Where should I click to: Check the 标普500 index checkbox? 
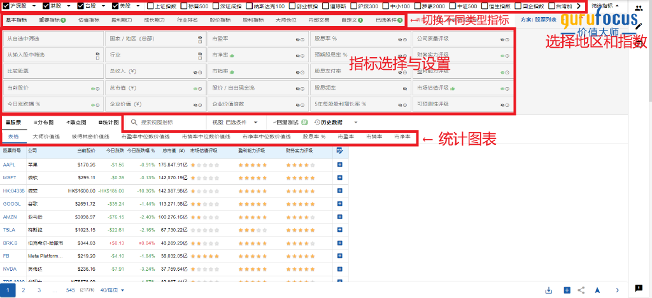(x=184, y=6)
